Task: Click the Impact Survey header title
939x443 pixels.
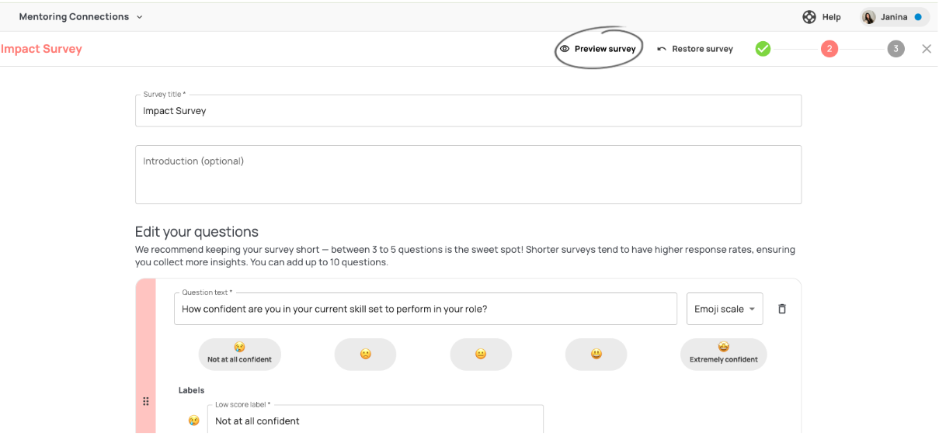Action: [41, 49]
